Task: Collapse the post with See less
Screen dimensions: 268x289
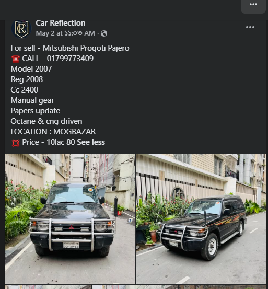Action: [x=91, y=142]
